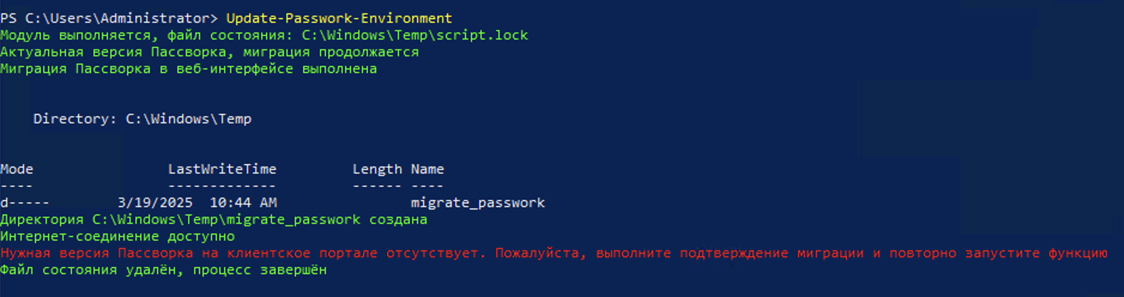Click the red text повторно запустите функцию
The image size is (1124, 297).
coord(998,253)
